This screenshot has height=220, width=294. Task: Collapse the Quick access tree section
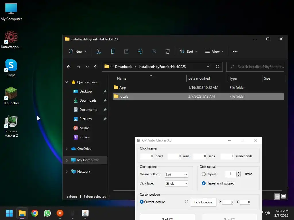pyautogui.click(x=67, y=82)
